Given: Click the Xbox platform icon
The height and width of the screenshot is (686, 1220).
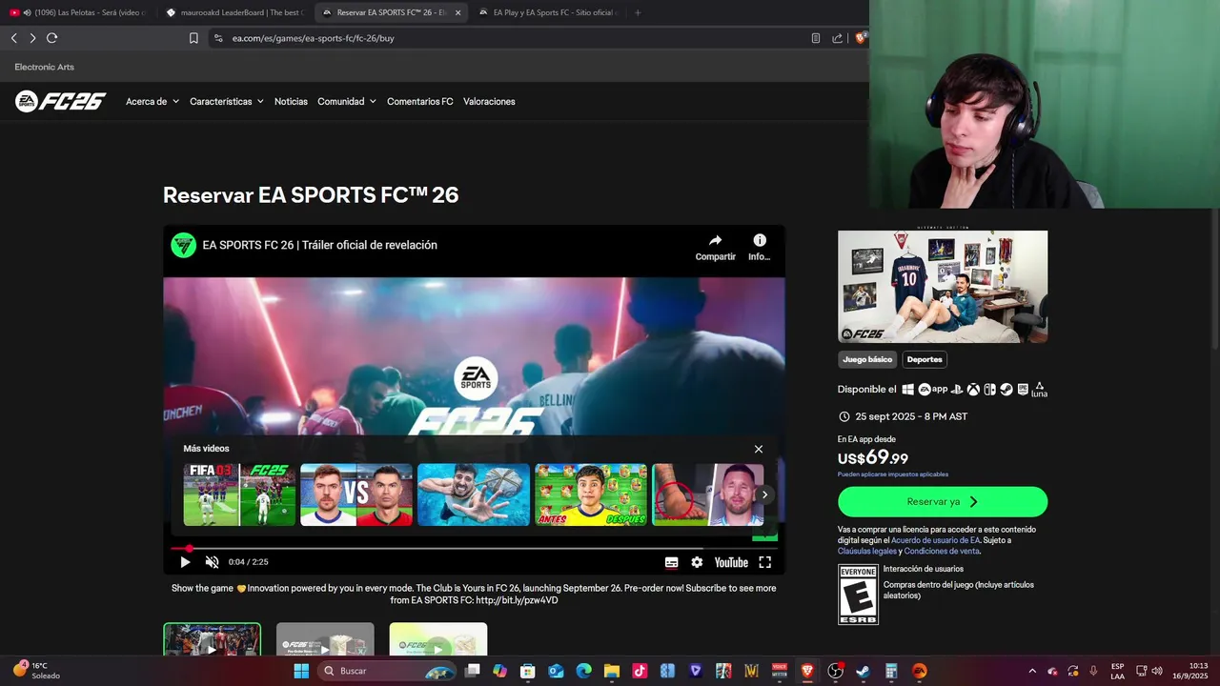Looking at the screenshot, I should 973,390.
